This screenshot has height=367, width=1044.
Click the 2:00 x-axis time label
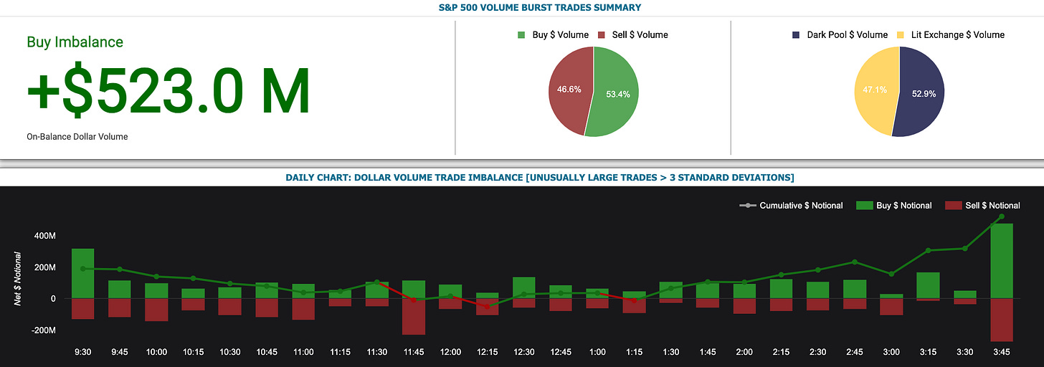point(744,352)
